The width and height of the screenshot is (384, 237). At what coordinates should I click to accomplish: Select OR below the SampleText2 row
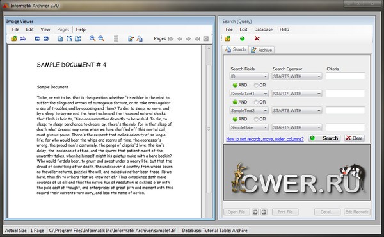(260, 119)
